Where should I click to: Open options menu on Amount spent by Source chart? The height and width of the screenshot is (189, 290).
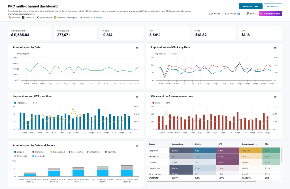[x=137, y=146]
